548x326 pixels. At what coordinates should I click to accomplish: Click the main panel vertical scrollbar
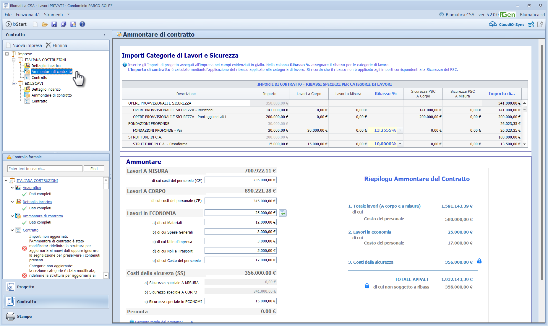coord(541,162)
